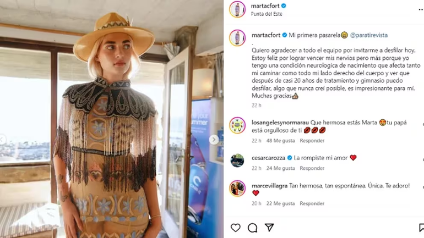Open the @paratirevista mention link

coord(369,35)
